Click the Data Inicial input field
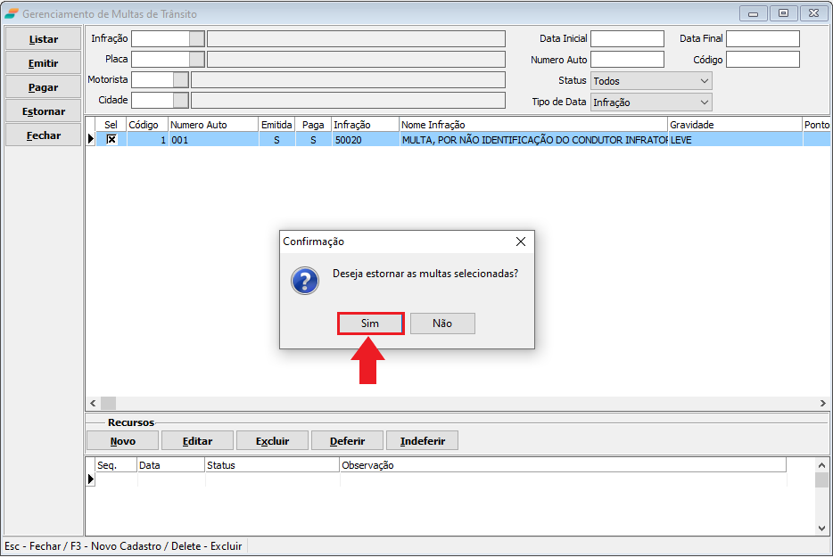Viewport: 833px width, 557px height. pyautogui.click(x=627, y=38)
